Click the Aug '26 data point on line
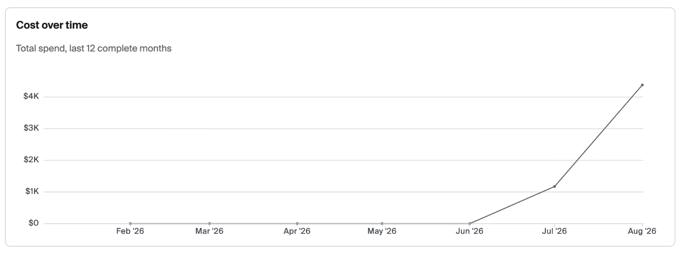Image resolution: width=680 pixels, height=254 pixels. click(x=642, y=85)
